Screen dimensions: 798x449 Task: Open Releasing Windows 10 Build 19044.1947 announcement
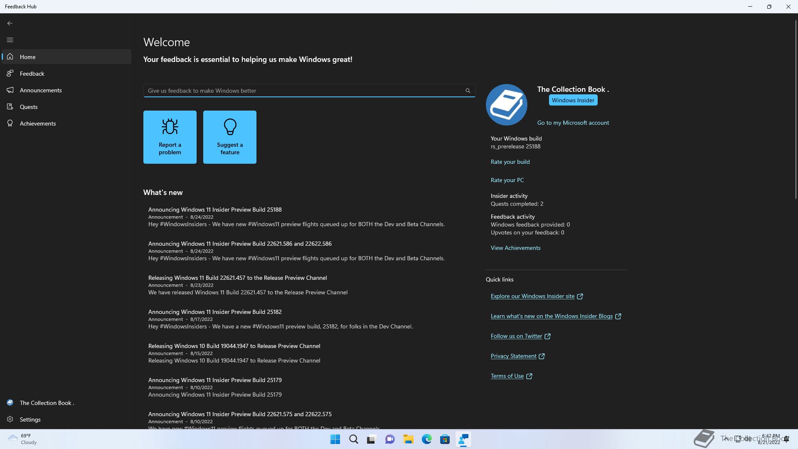pos(309,353)
